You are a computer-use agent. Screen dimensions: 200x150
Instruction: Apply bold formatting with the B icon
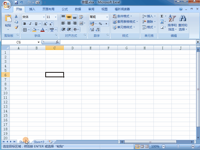24,24
